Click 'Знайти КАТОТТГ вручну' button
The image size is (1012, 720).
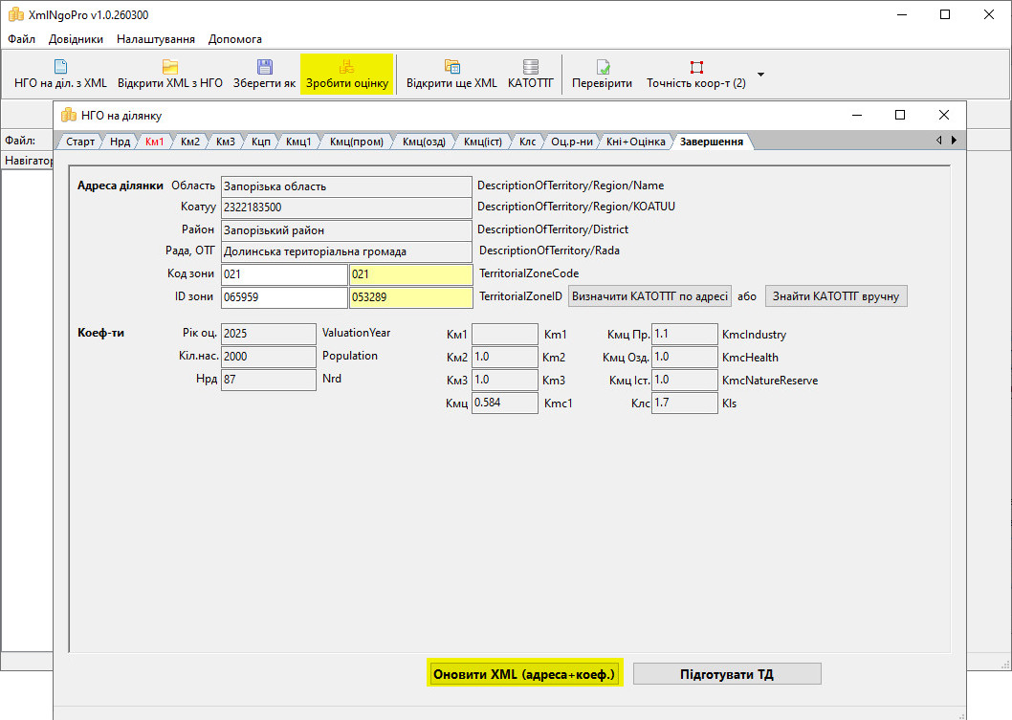[x=836, y=296]
